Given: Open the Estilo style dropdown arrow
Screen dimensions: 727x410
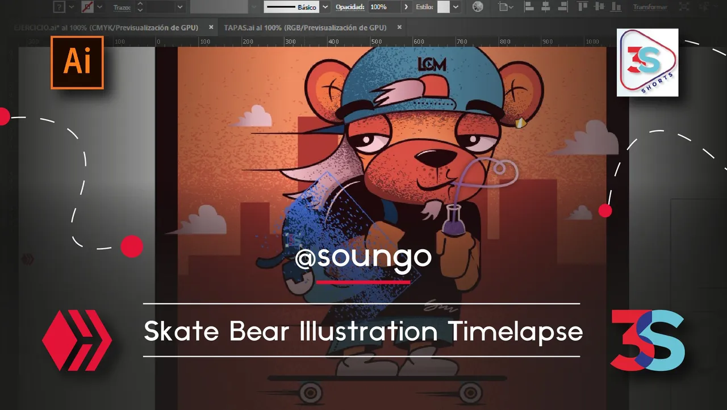Looking at the screenshot, I should pos(456,7).
